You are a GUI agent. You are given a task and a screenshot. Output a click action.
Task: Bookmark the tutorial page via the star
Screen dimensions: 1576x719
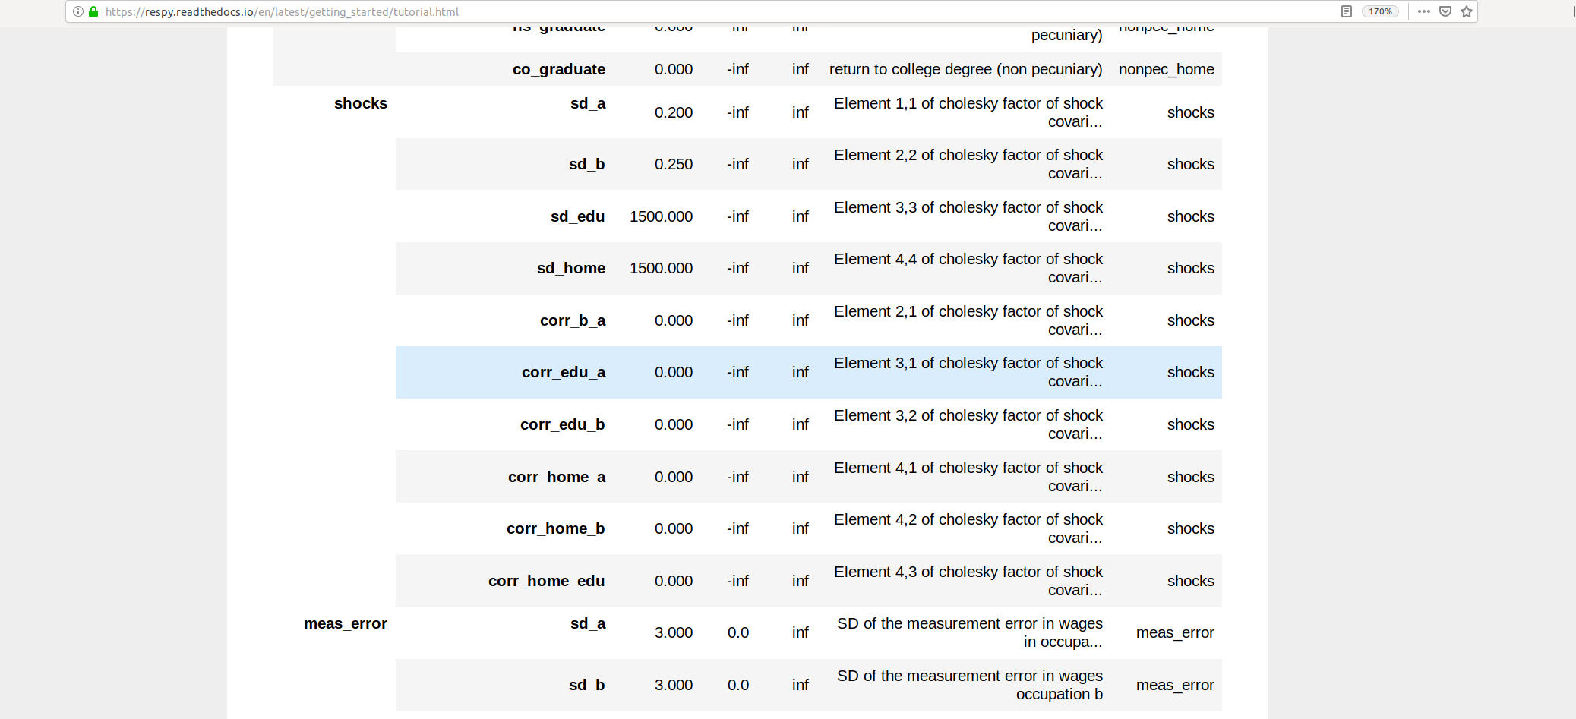click(x=1467, y=11)
